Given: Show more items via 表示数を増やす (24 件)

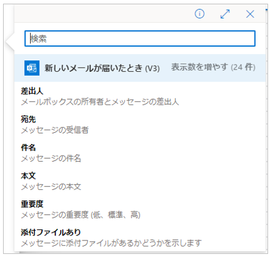Looking at the screenshot, I should 213,67.
